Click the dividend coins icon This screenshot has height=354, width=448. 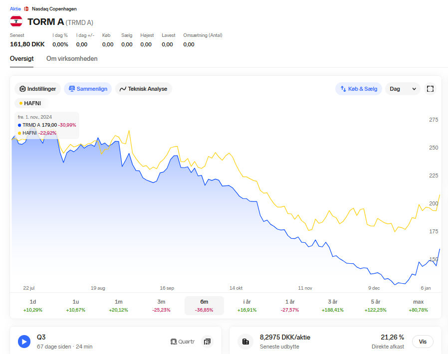245,342
